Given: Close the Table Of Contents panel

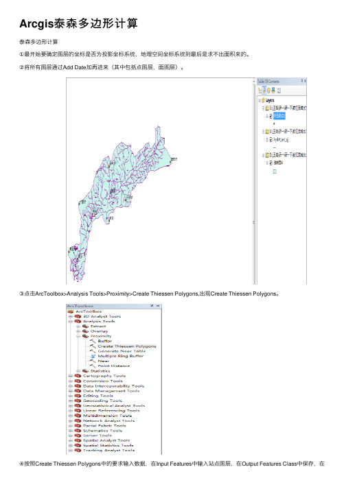Looking at the screenshot, I should [305, 81].
